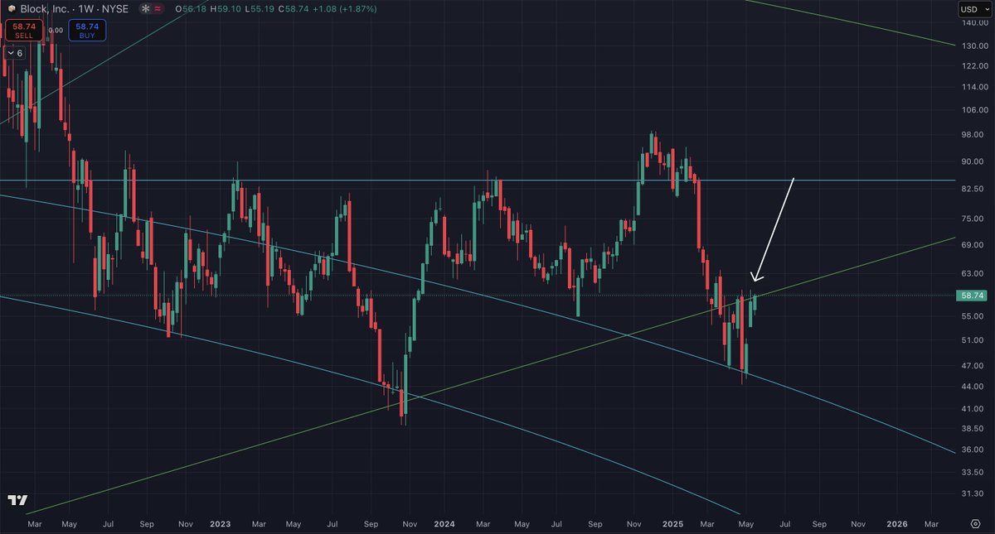
Task: Click the 2025 label on time axis
Action: tap(672, 524)
